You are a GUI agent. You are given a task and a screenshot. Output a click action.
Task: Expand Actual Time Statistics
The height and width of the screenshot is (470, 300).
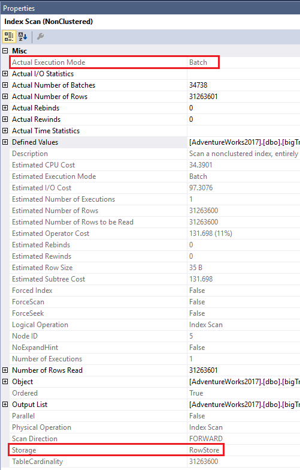[x=5, y=130]
